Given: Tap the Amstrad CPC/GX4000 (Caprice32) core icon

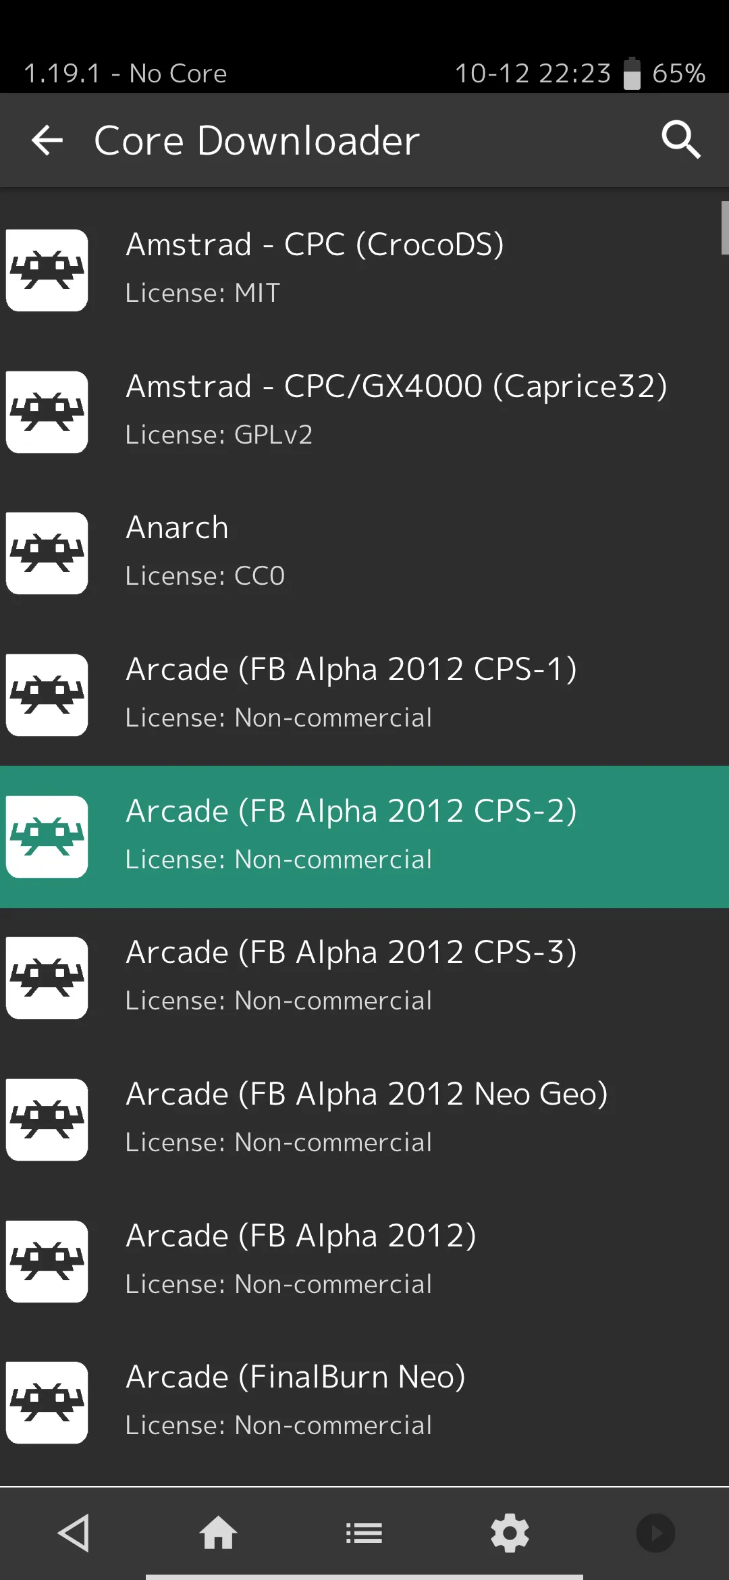Looking at the screenshot, I should pyautogui.click(x=47, y=412).
